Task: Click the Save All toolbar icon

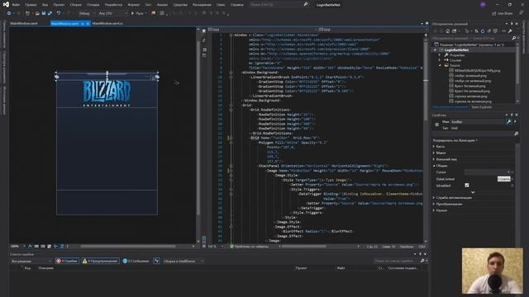Action: (50, 13)
